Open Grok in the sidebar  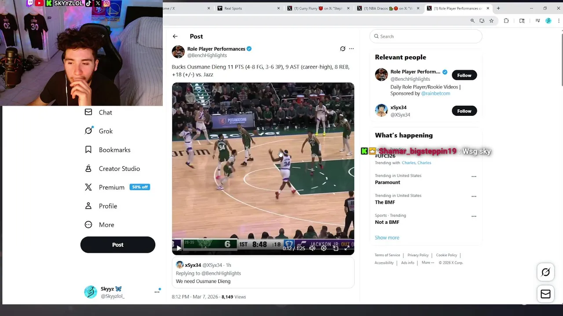(99, 131)
